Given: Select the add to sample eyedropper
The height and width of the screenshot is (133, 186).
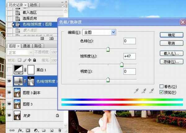Looking at the screenshot, I should pyautogui.click(x=144, y=91).
